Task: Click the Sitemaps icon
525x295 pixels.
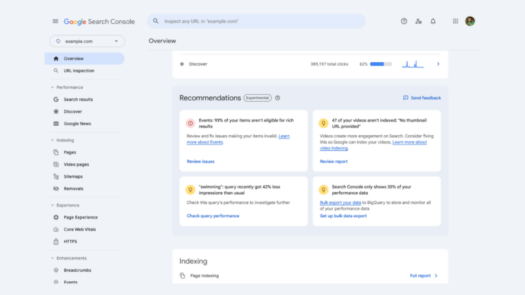Action: [56, 176]
